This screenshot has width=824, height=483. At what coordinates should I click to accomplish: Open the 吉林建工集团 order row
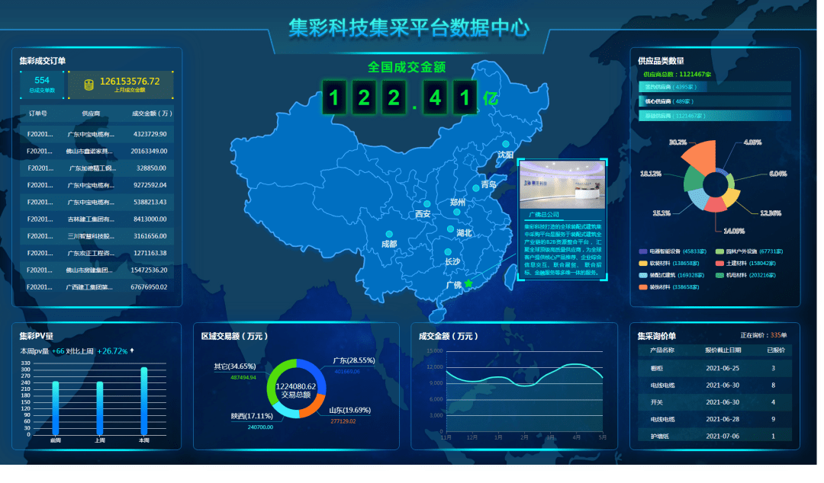click(97, 219)
